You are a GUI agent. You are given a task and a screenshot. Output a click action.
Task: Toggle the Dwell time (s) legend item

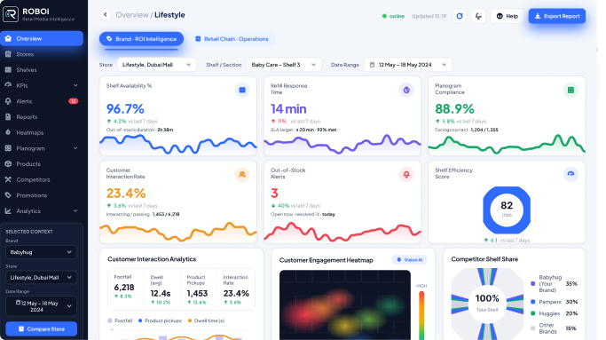pyautogui.click(x=206, y=320)
